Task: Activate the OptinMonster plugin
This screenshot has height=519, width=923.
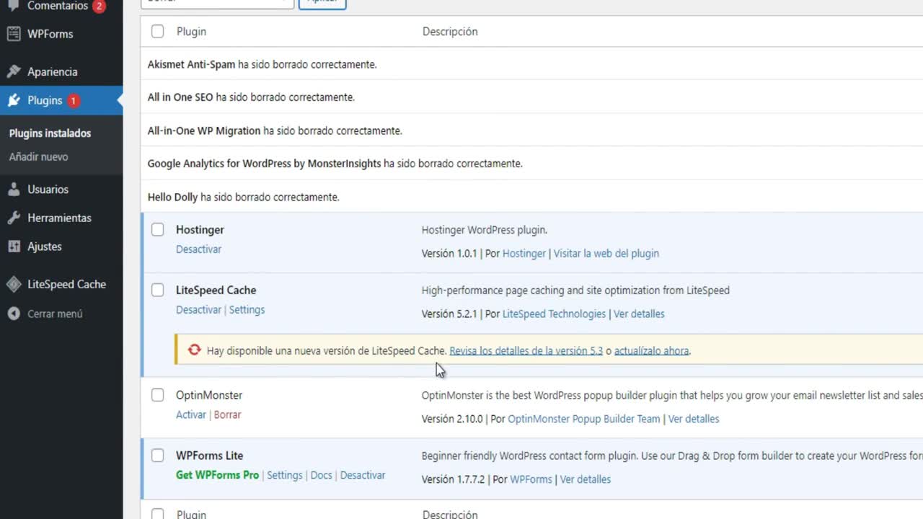Action: pos(191,415)
